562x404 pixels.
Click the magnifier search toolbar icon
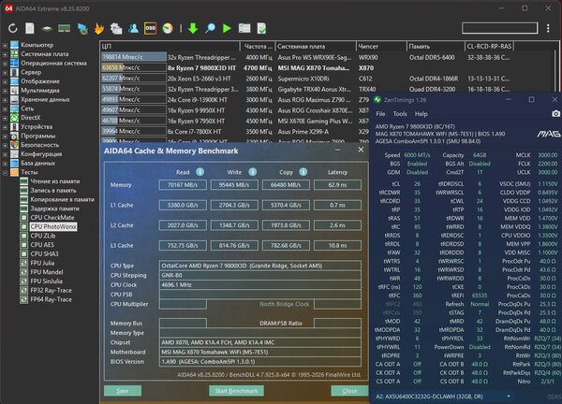(210, 28)
